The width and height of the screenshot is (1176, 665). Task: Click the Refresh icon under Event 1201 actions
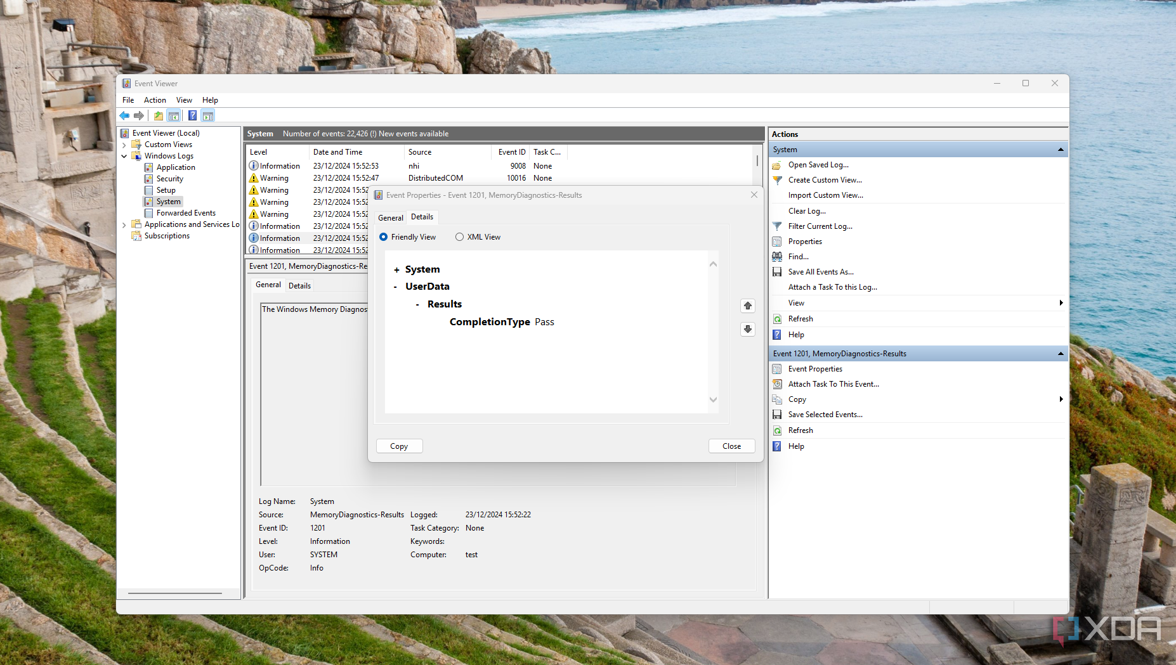tap(777, 430)
